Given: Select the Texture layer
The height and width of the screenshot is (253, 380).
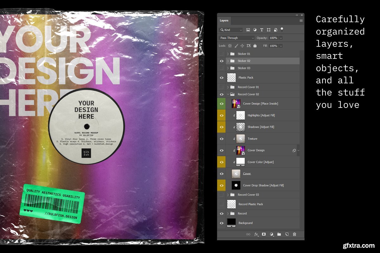Looking at the screenshot, I should 252,139.
